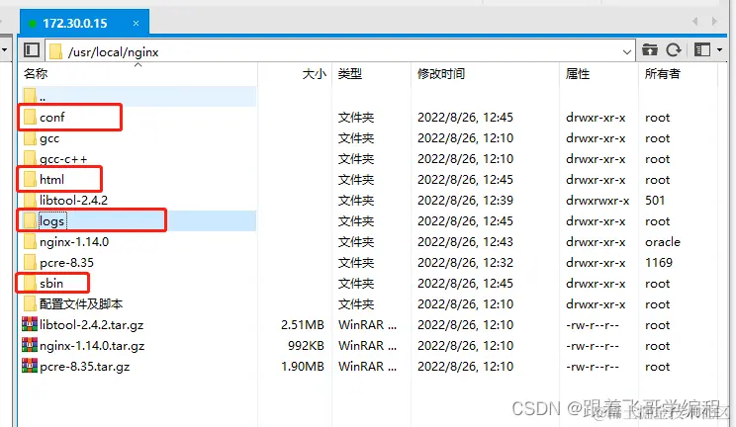Click the folder icon beside pcre-8.35
This screenshot has height=427, width=736.
tap(30, 262)
